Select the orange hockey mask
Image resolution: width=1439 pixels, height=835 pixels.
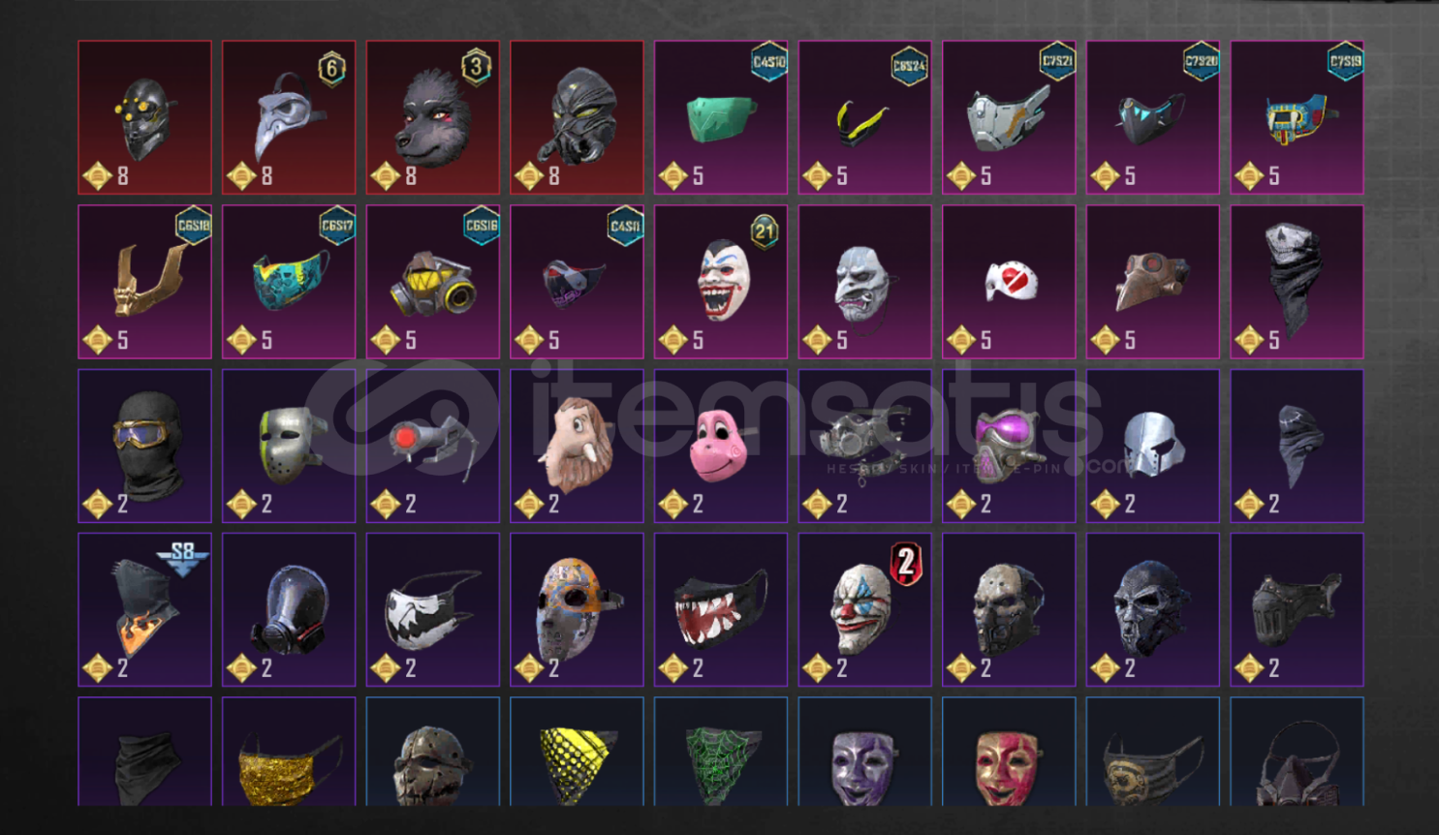(577, 609)
